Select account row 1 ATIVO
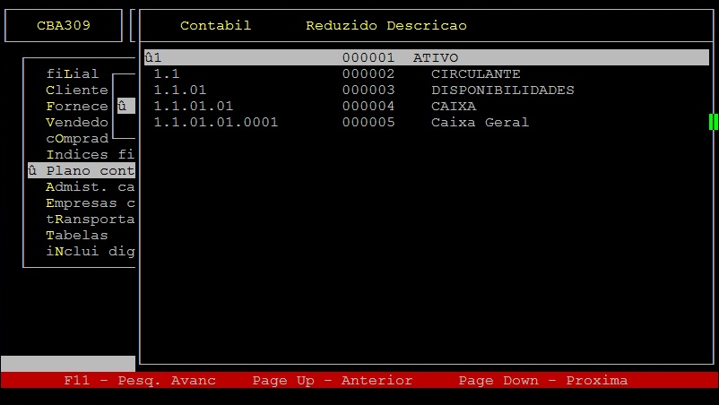This screenshot has width=719, height=405. (426, 57)
